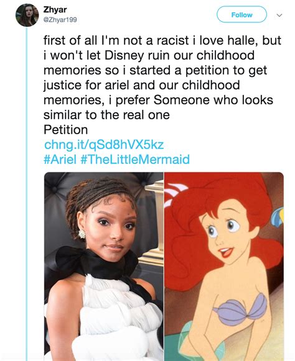Viewport: 295px width, 361px height.
Task: Open Zhyar's round profile avatar
Action: click(27, 15)
